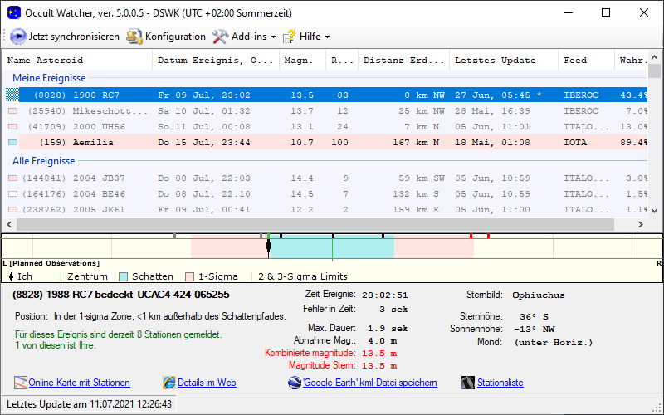Open the Hilfe dropdown arrow
Image resolution: width=664 pixels, height=415 pixels.
[x=327, y=37]
